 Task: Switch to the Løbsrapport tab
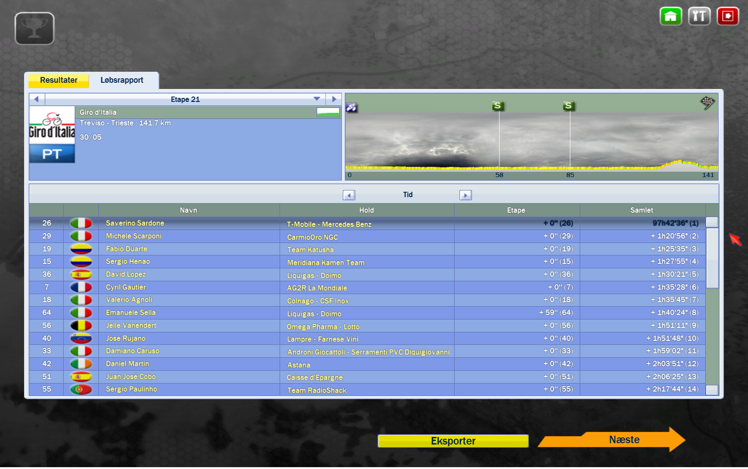point(122,80)
